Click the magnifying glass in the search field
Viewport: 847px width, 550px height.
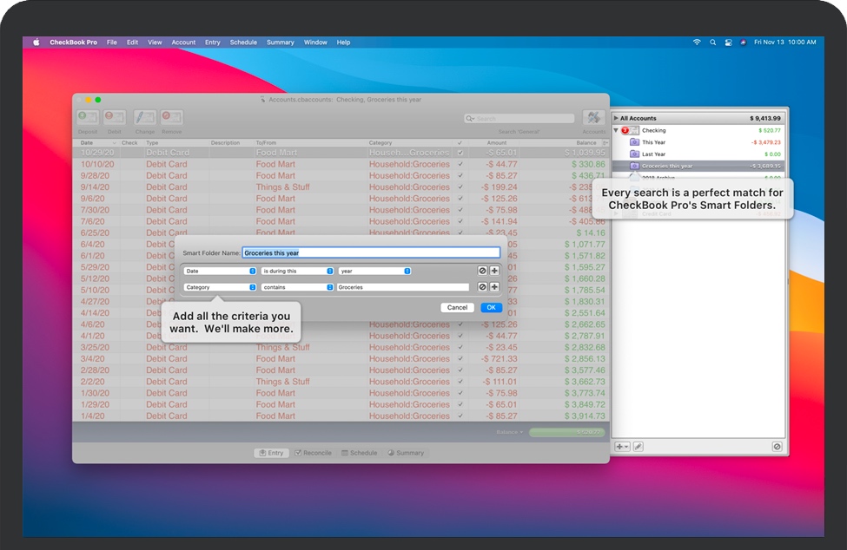pos(468,118)
